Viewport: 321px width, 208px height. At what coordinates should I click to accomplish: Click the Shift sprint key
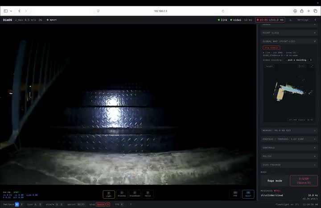pos(81,204)
